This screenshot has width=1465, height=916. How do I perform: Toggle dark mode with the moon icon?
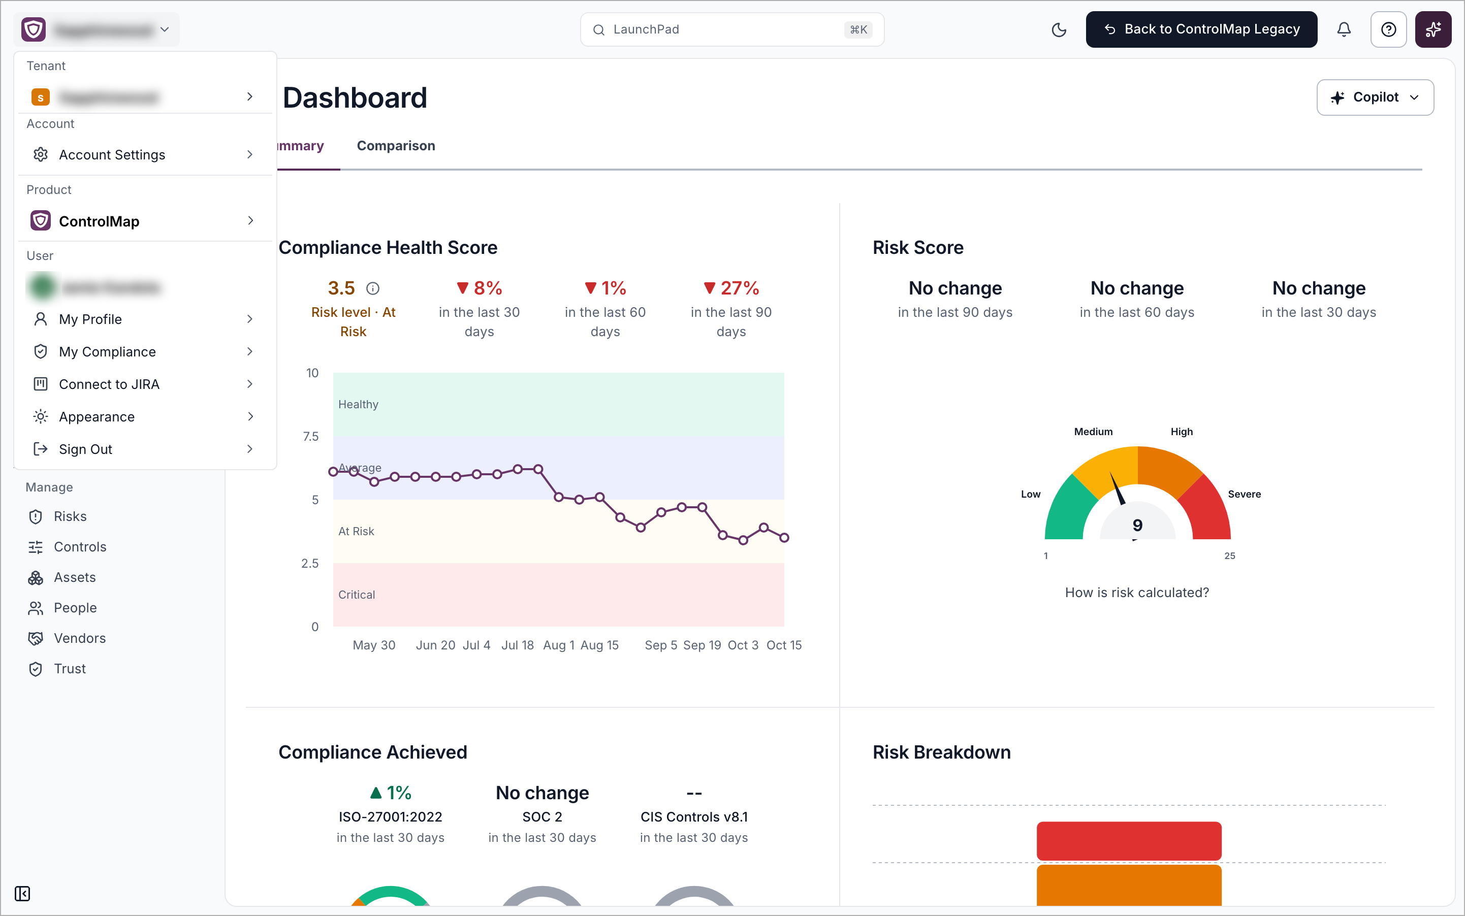pyautogui.click(x=1058, y=29)
